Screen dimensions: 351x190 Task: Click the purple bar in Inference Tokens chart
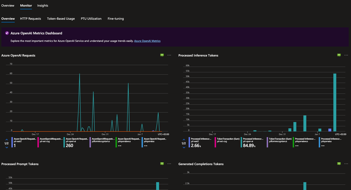click(x=330, y=130)
